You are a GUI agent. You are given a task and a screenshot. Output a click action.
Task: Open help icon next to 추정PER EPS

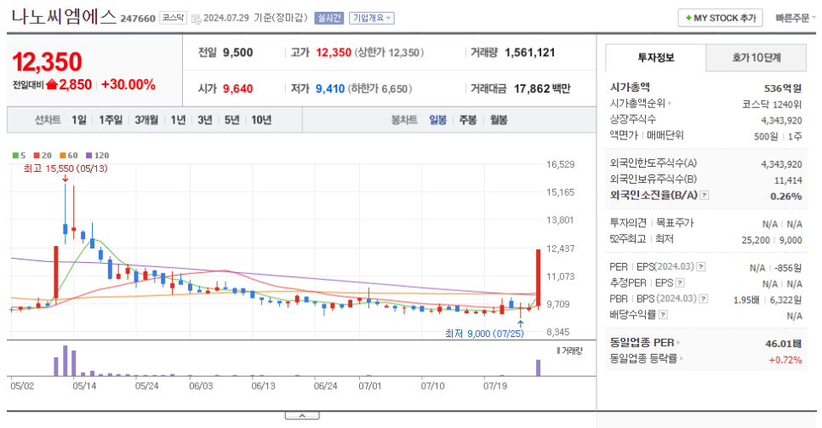pyautogui.click(x=680, y=282)
